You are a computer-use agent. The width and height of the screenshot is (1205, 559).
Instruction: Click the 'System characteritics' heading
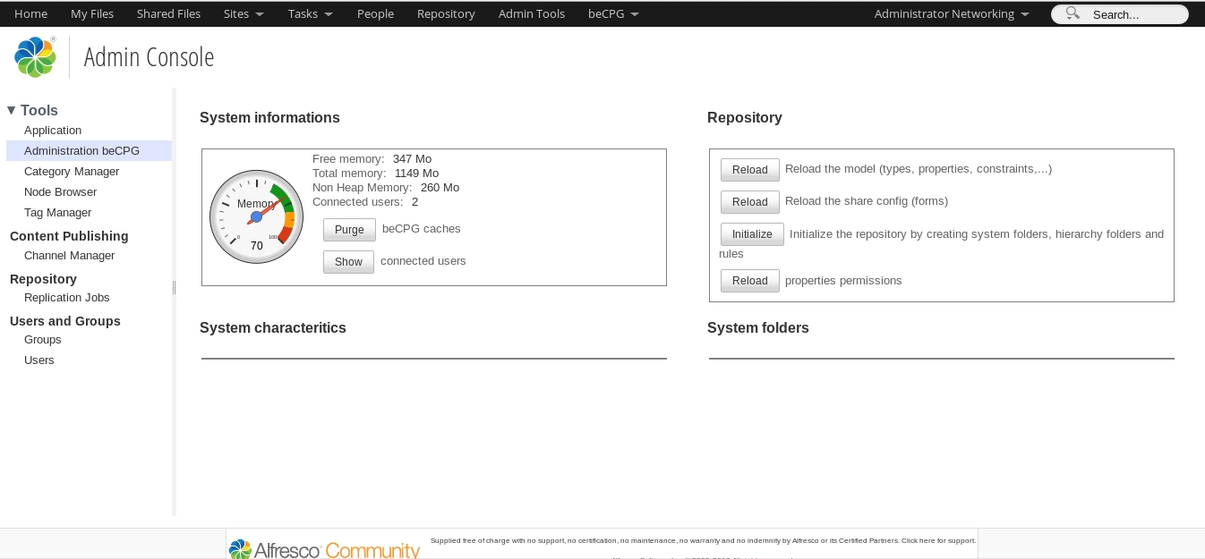click(273, 327)
